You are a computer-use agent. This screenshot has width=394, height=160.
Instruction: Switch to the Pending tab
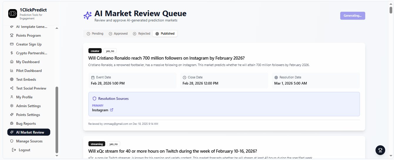pos(95,34)
